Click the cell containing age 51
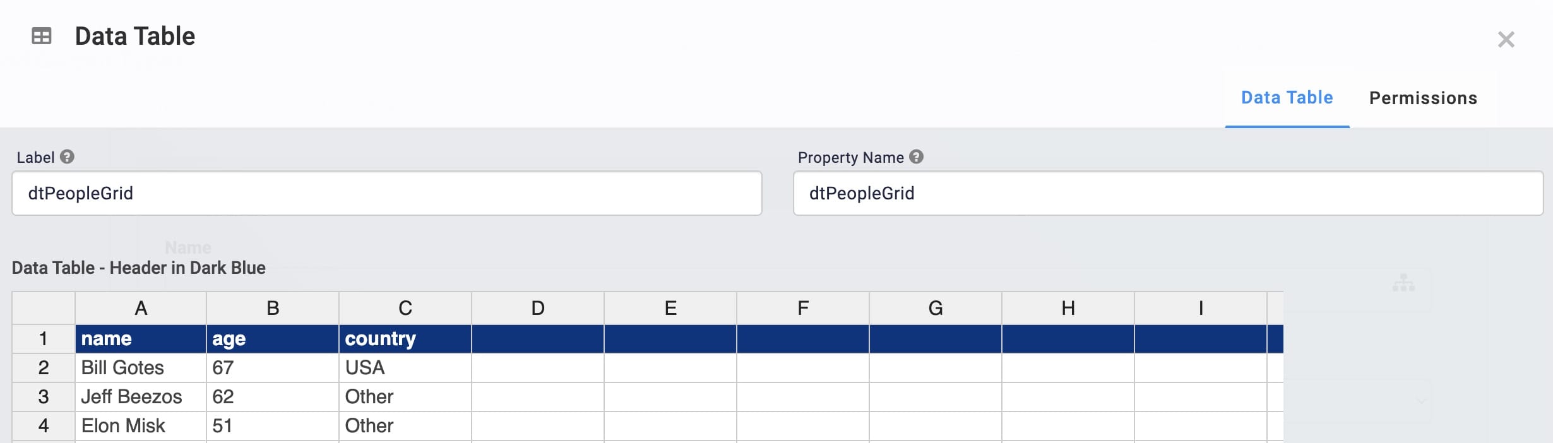Screen dimensions: 1553x443 pos(273,426)
